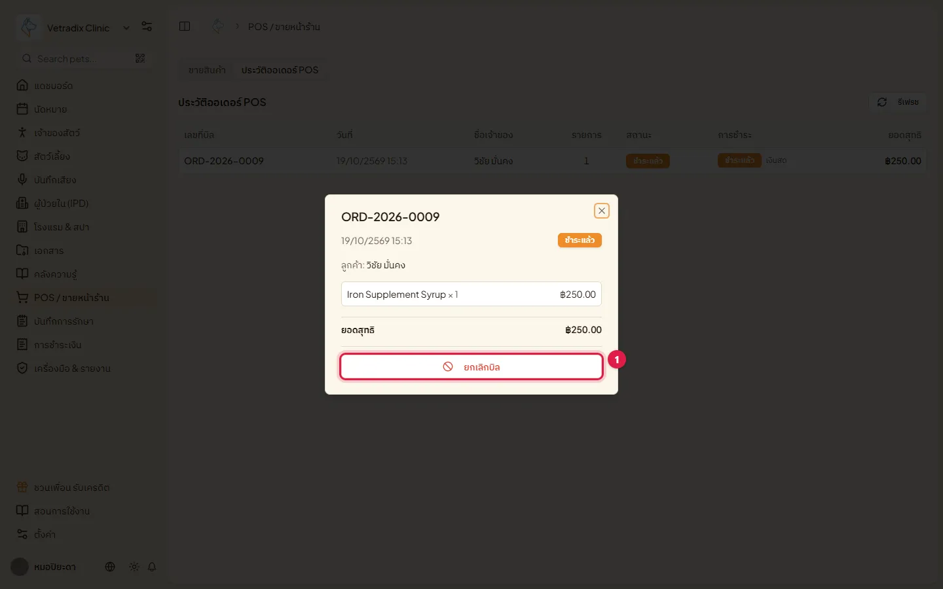Open ชวนเพื่อน รับเครดิต referral page
The height and width of the screenshot is (589, 943).
pos(85,488)
